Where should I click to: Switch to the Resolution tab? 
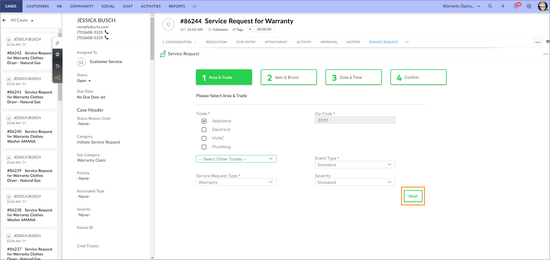[x=216, y=42]
